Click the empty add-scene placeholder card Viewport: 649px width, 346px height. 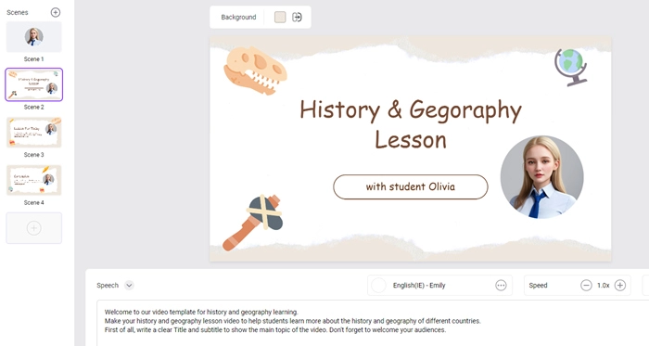point(34,228)
